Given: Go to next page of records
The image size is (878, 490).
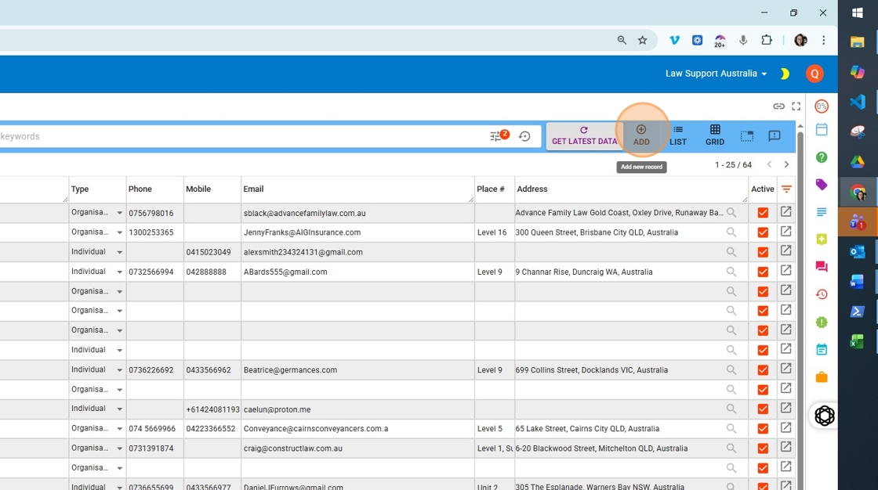Looking at the screenshot, I should pos(786,164).
